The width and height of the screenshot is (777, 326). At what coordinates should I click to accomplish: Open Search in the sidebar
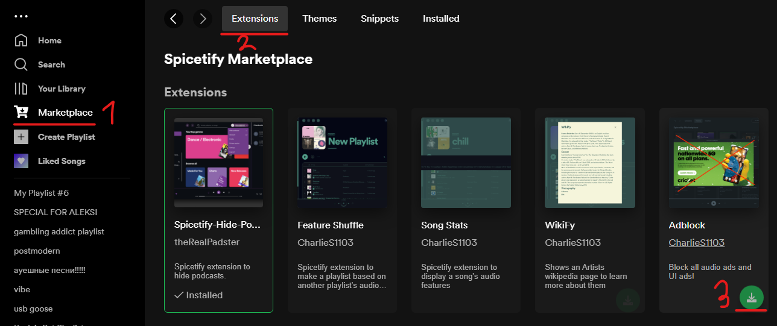51,64
